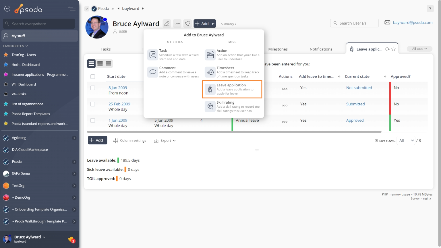Tick the checkbox for 1 Jun 2009 row
Screen dimensions: 441x248
click(x=92, y=121)
